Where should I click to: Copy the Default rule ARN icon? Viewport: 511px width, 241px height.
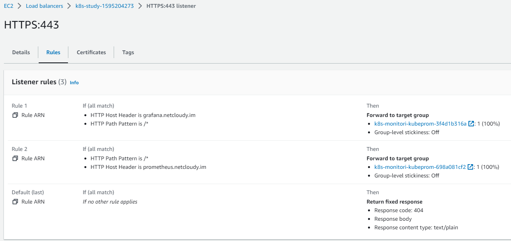click(15, 202)
